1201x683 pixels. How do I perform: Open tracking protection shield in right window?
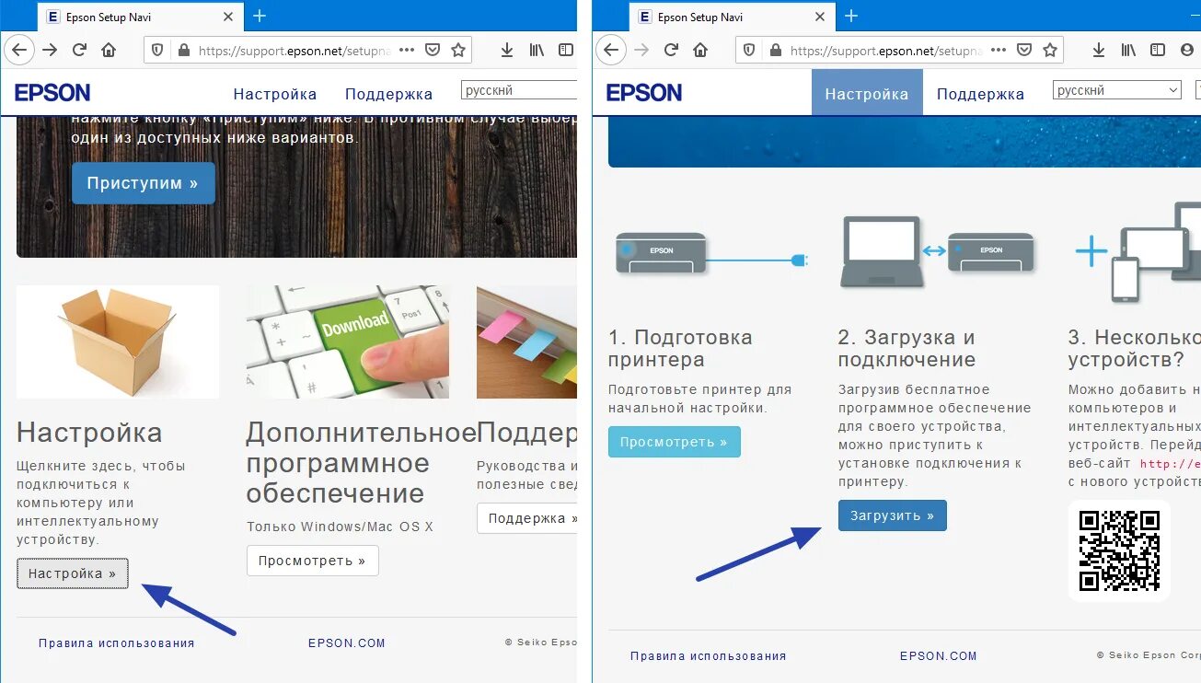749,51
